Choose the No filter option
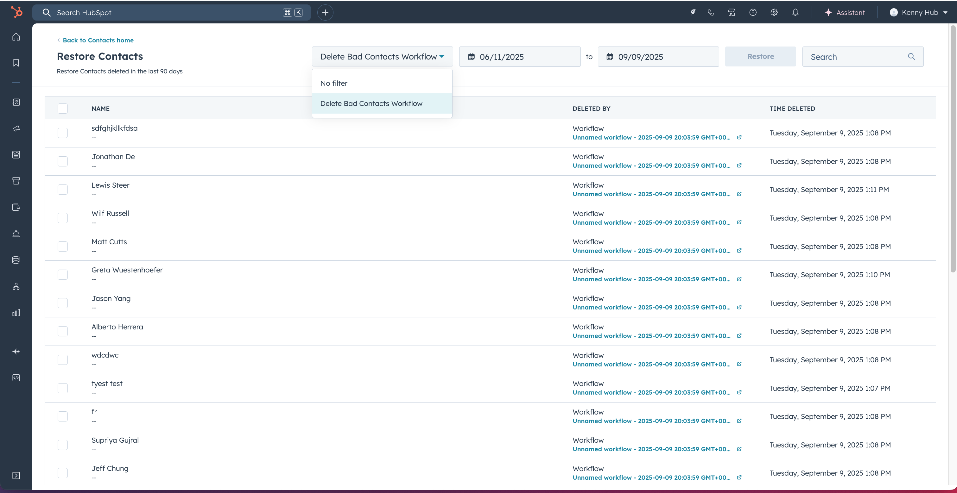This screenshot has height=493, width=957. coord(333,83)
